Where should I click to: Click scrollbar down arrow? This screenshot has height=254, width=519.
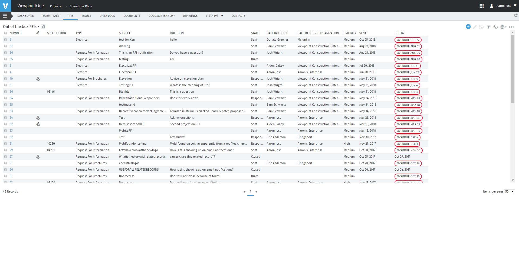513,180
